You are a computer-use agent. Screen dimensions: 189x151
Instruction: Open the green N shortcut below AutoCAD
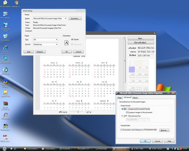click(x=5, y=71)
